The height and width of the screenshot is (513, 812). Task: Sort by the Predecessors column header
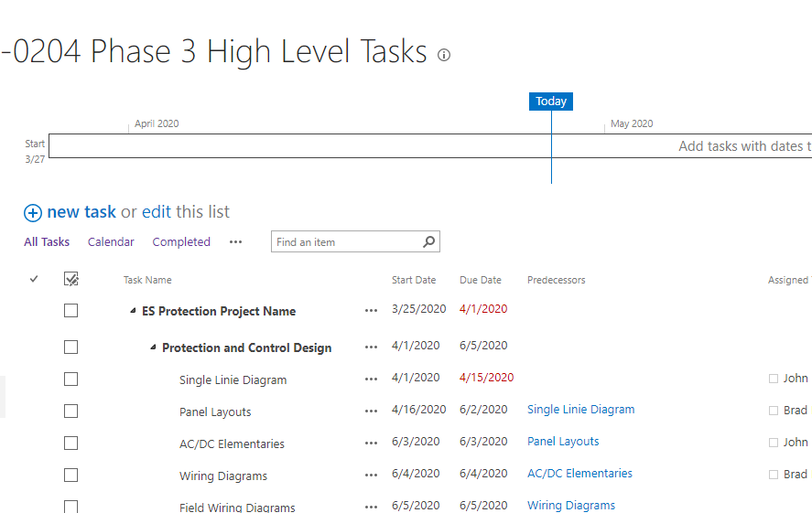(557, 280)
